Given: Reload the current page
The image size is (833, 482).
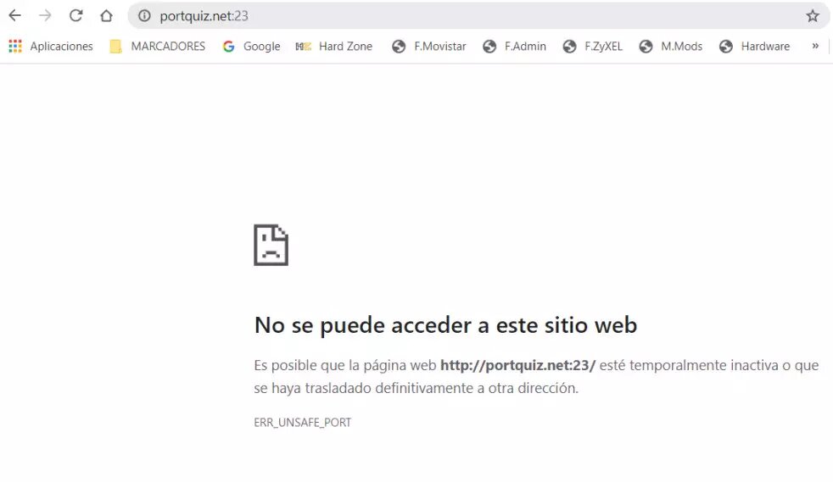Looking at the screenshot, I should point(75,15).
